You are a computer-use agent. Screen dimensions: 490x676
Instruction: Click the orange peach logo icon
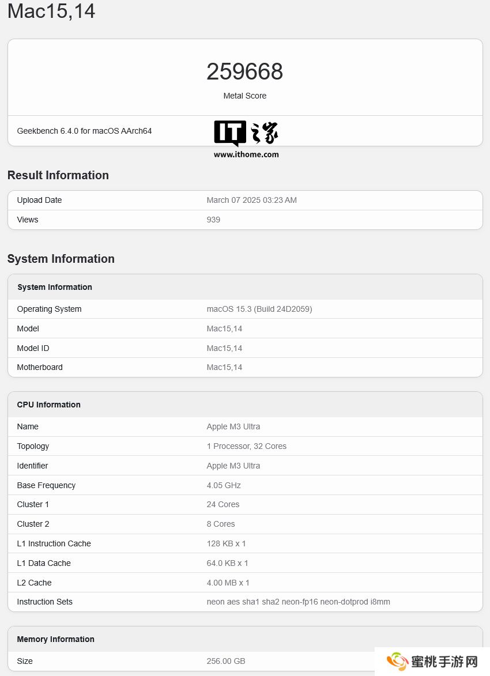tap(398, 662)
